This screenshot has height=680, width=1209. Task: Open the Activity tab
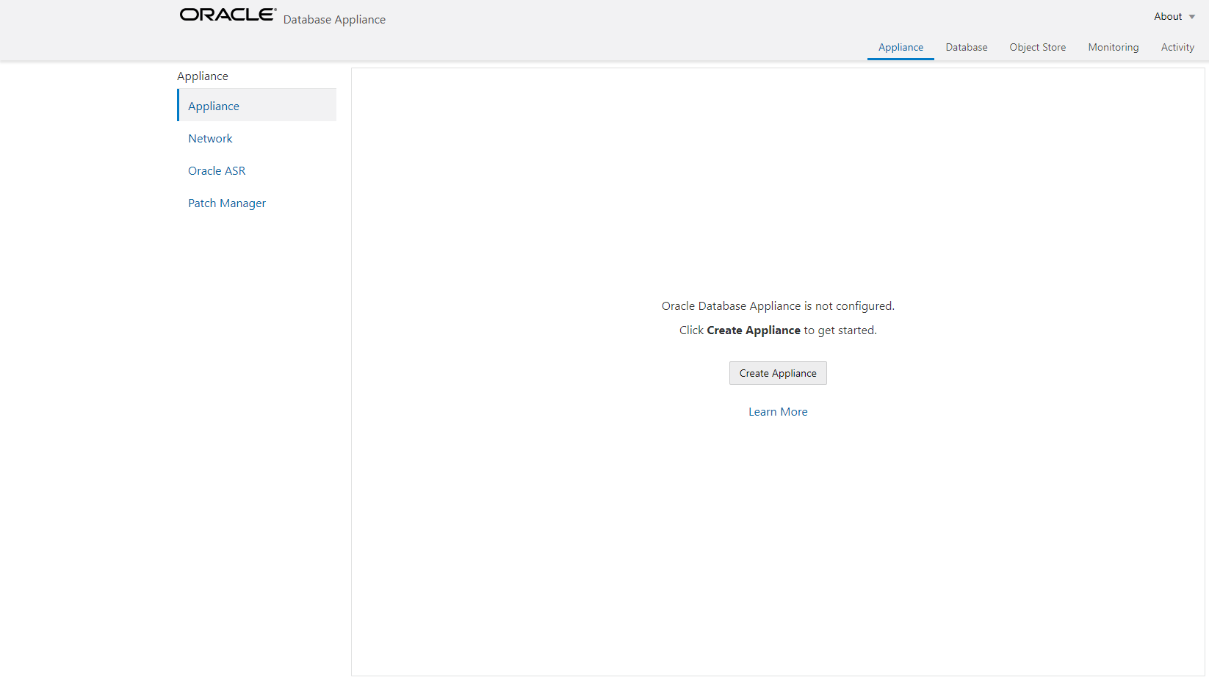pos(1177,47)
